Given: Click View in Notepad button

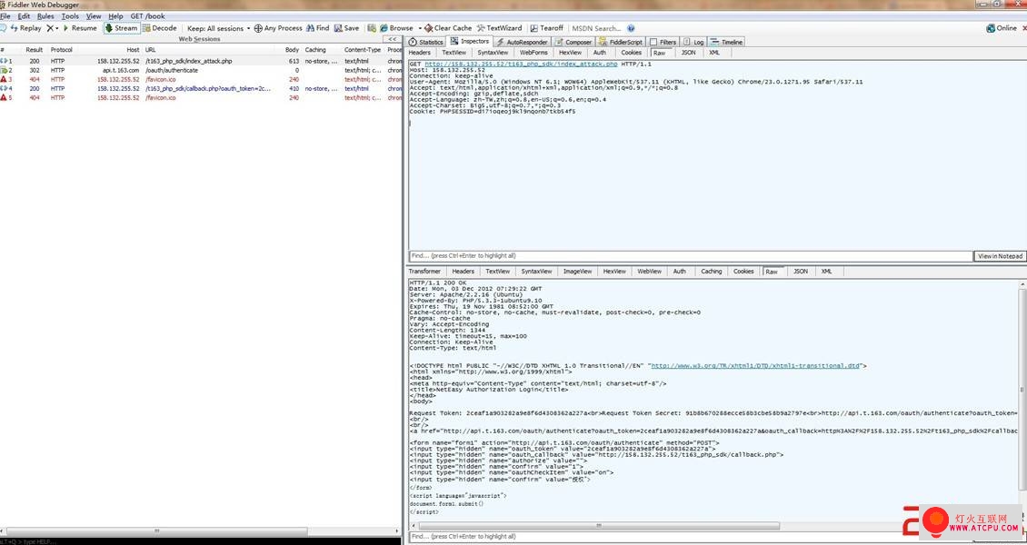Looking at the screenshot, I should click(1000, 256).
